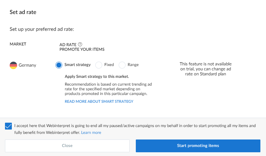This screenshot has height=156, width=266.
Task: Open the READ MORE ABOUT SMART STRATEGY link
Action: [99, 102]
